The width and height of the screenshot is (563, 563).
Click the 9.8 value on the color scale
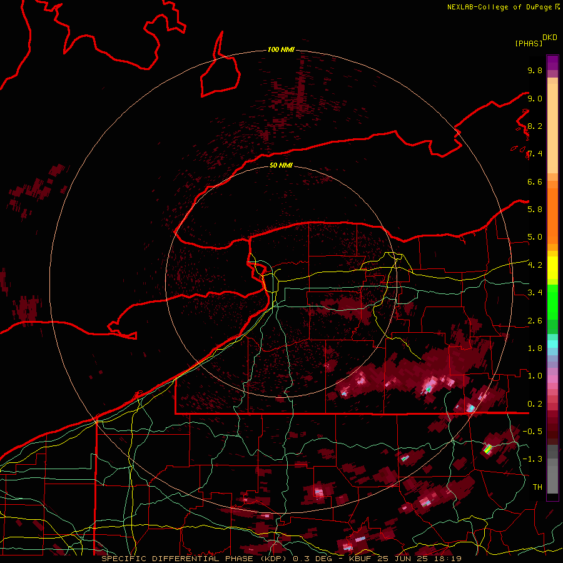coord(535,71)
